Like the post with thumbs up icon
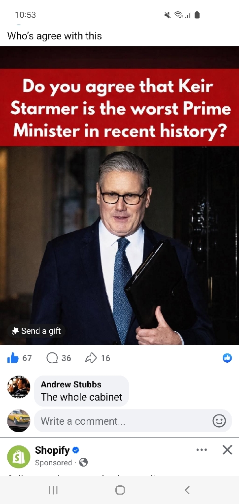 (x=13, y=358)
